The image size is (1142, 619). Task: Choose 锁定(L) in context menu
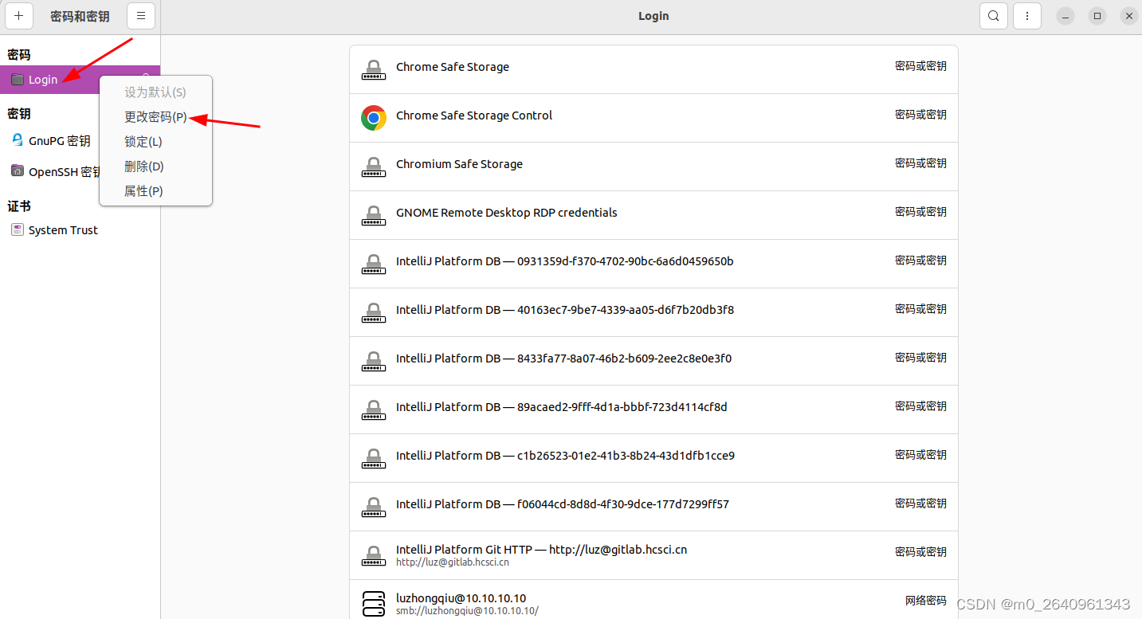155,142
